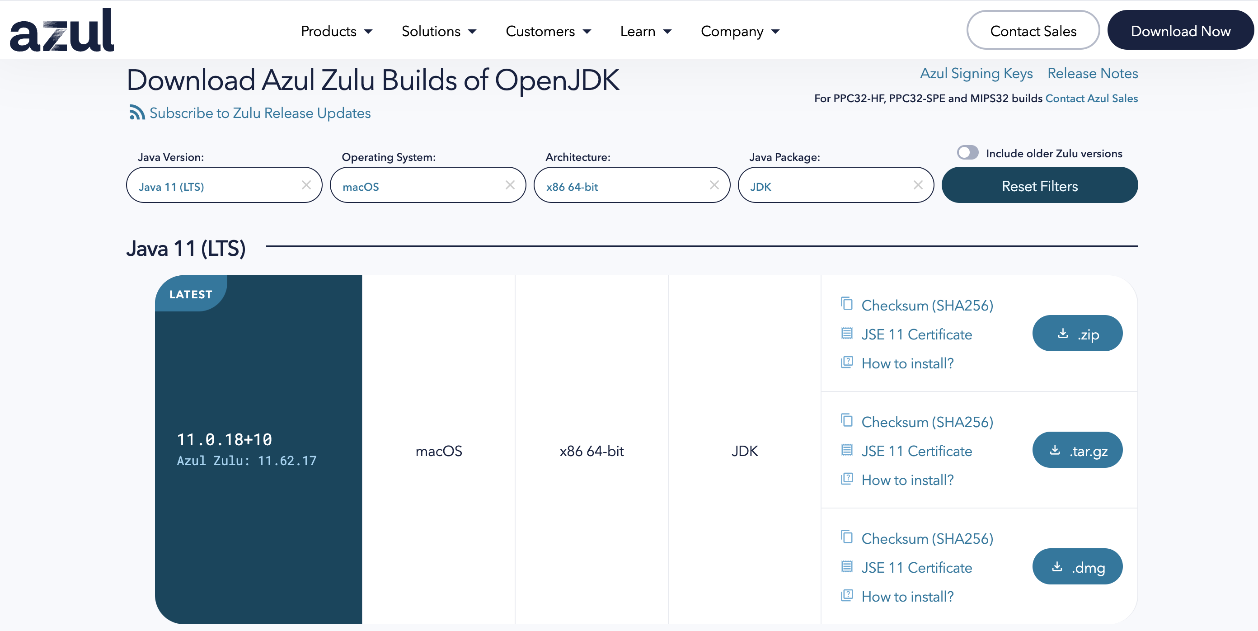Open the Learn menu
Viewport: 1258px width, 631px height.
pos(646,31)
